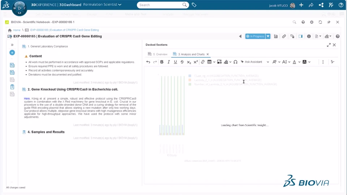Viewport: 347px width, 195px height.
Task: Open the Formulation Scientist role dropdown
Action: 102,5
